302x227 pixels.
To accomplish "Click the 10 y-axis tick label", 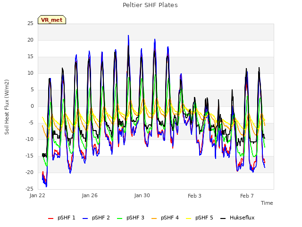I will point(30,73).
